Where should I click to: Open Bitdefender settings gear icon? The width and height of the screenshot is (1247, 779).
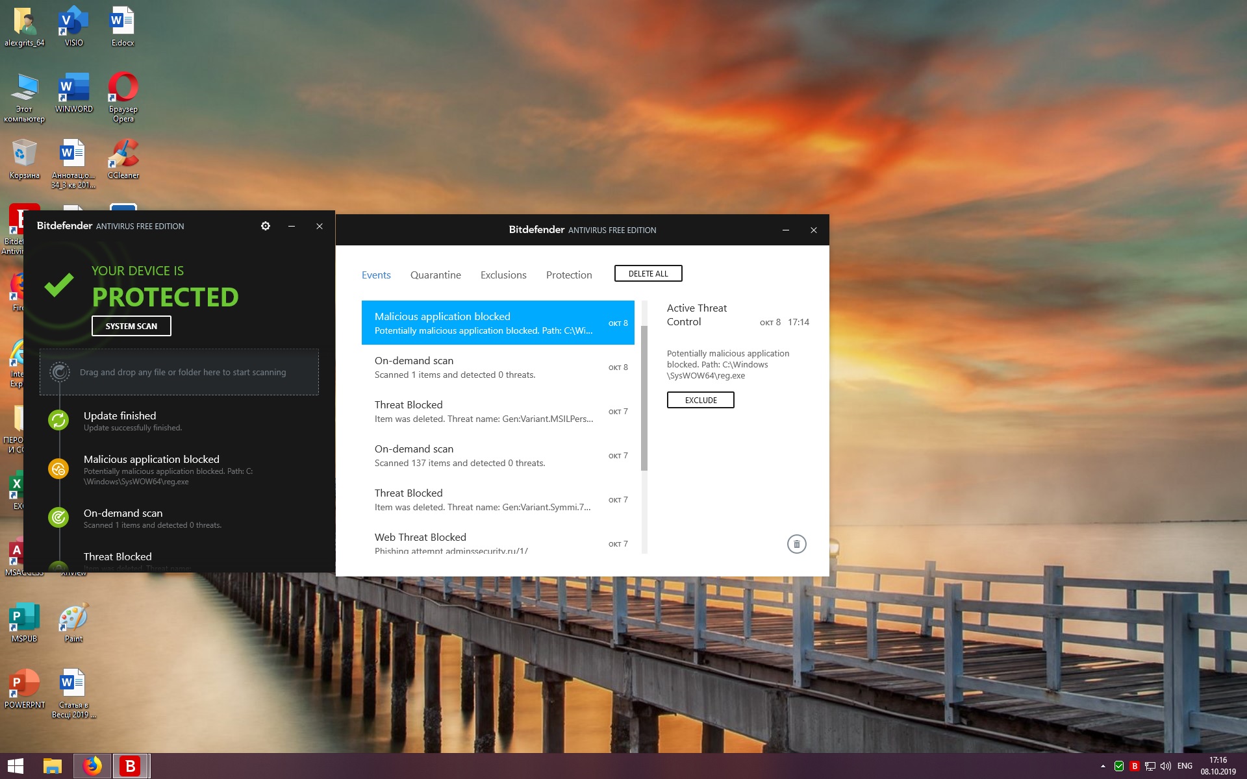tap(265, 226)
